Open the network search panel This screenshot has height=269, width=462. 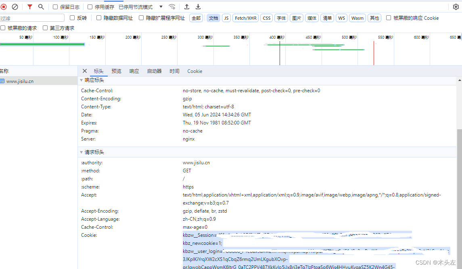click(x=40, y=6)
